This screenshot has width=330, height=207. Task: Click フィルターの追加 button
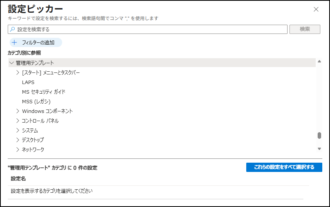coord(36,42)
